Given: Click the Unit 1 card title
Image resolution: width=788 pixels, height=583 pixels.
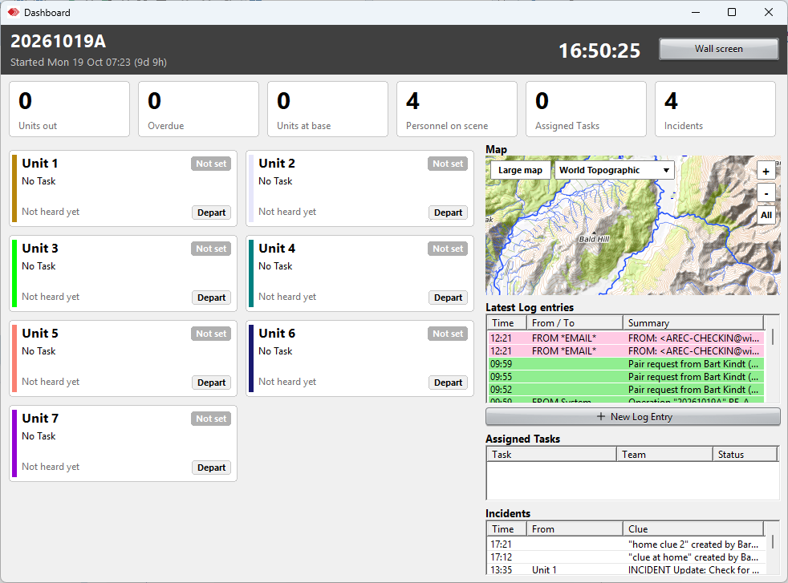Looking at the screenshot, I should tap(39, 164).
